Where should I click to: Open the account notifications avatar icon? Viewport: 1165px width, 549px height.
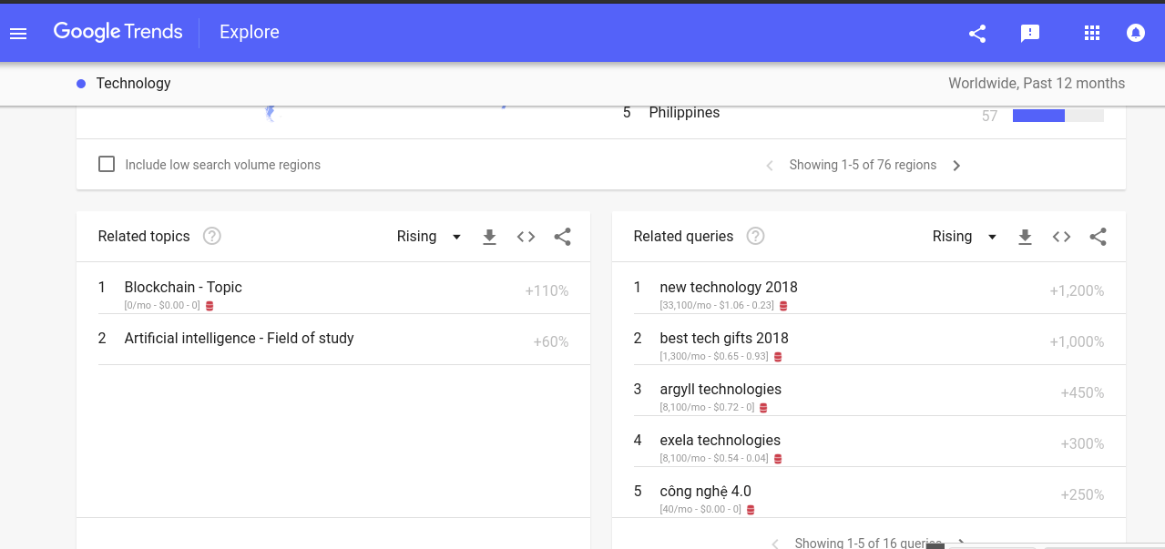point(1136,34)
